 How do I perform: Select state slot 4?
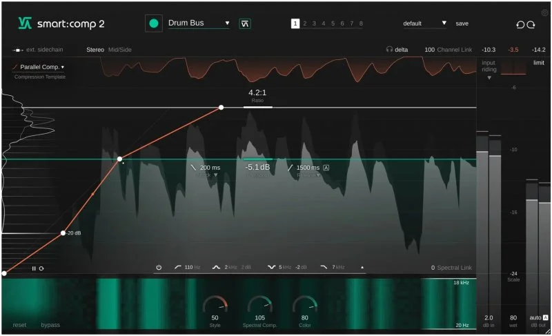tap(324, 23)
